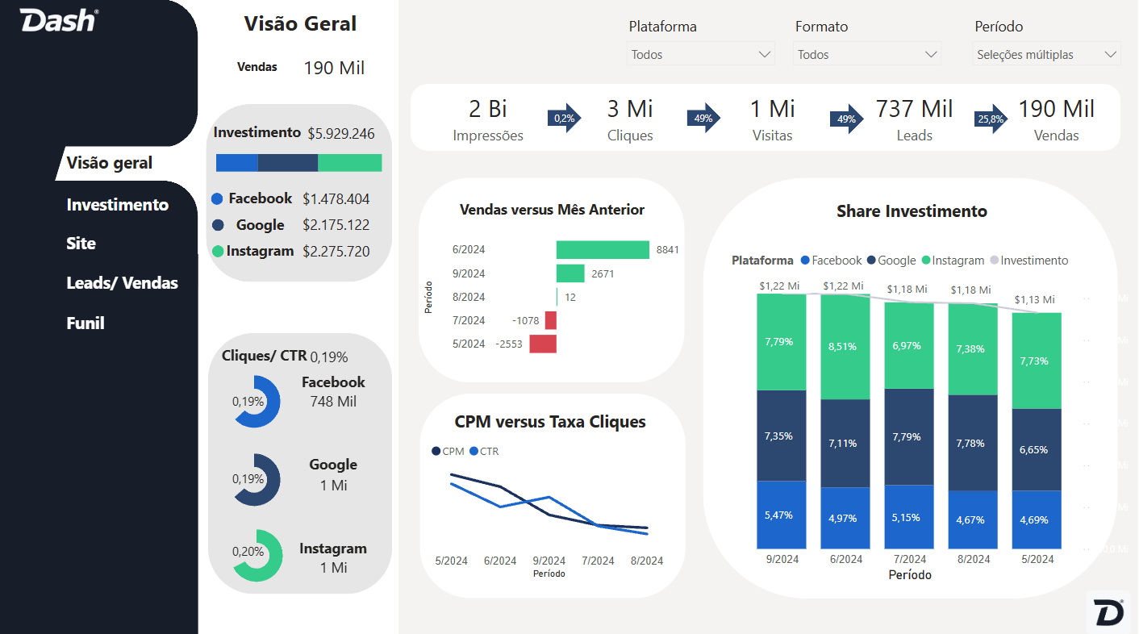Toggle the CTR legend item in line chart

(x=484, y=452)
